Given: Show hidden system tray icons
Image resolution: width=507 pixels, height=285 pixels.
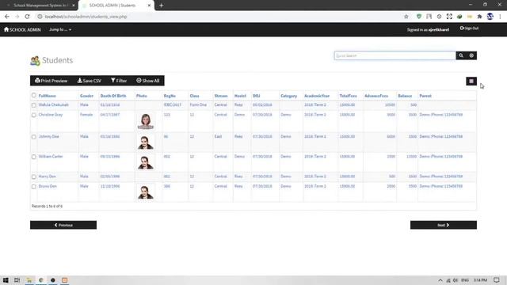Looking at the screenshot, I should click(x=440, y=280).
